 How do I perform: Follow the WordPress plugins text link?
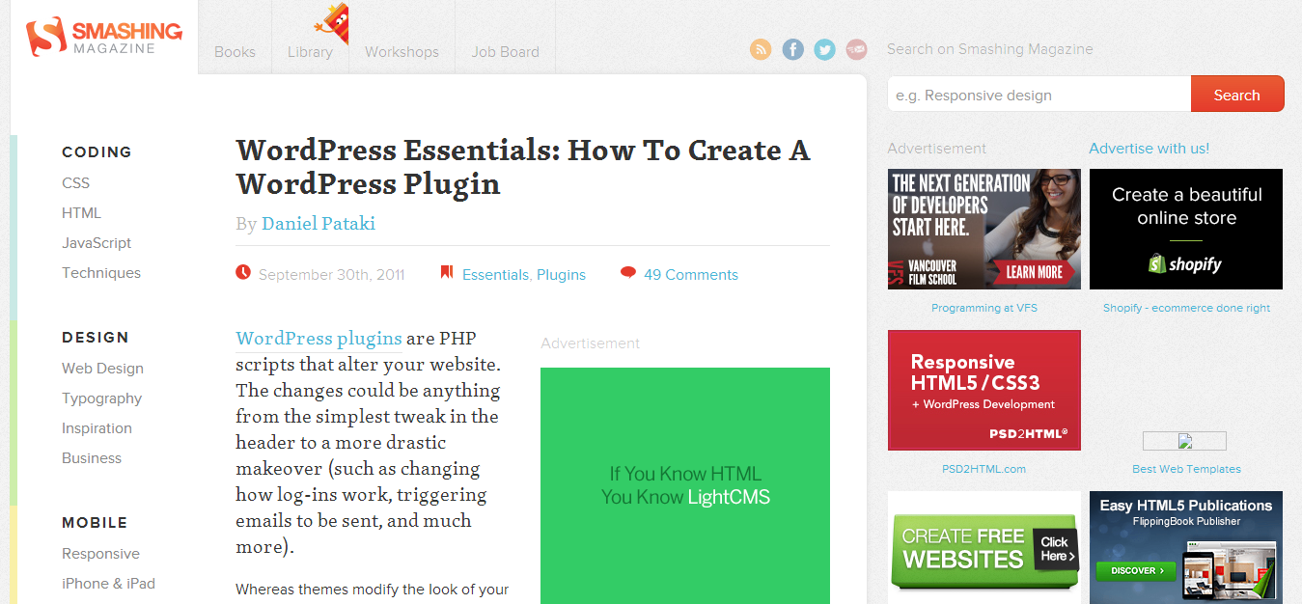click(x=319, y=339)
